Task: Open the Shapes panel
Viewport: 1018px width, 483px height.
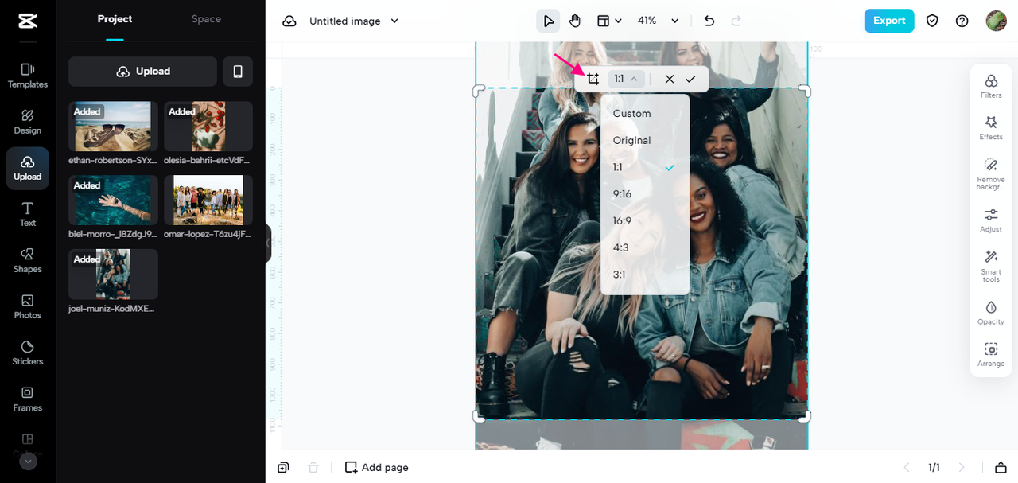Action: 28,260
